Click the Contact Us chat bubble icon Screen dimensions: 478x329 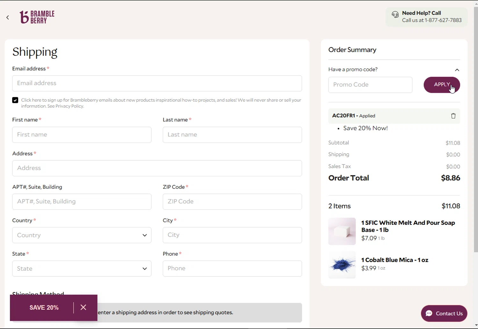click(x=429, y=313)
